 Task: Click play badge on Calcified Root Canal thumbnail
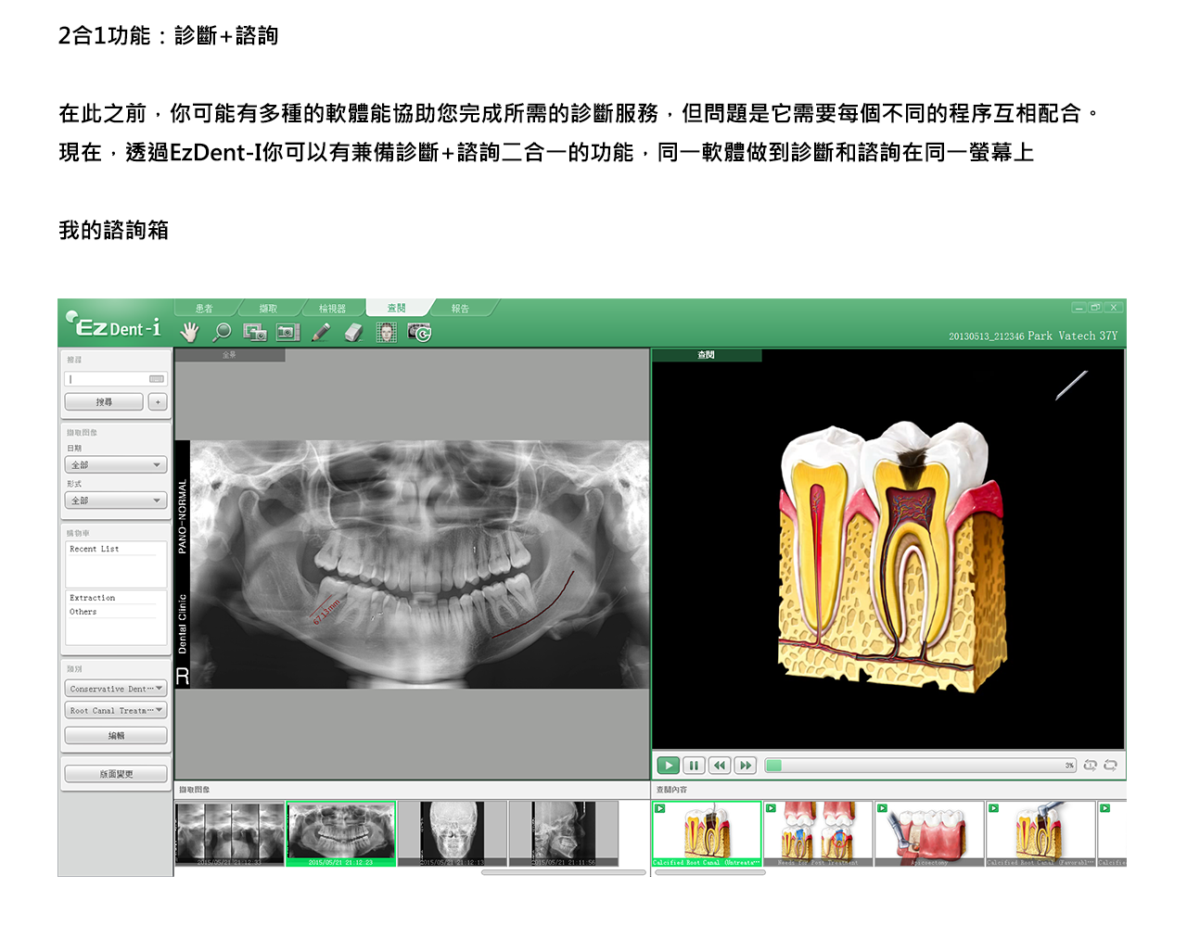point(660,808)
